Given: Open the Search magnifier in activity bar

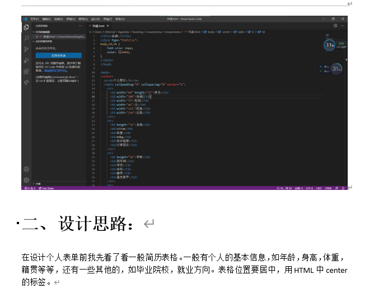Looking at the screenshot, I should (x=26, y=38).
